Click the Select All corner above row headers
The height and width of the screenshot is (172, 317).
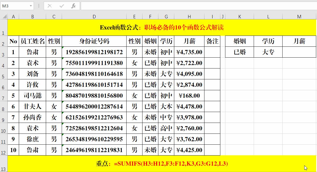tap(5, 16)
